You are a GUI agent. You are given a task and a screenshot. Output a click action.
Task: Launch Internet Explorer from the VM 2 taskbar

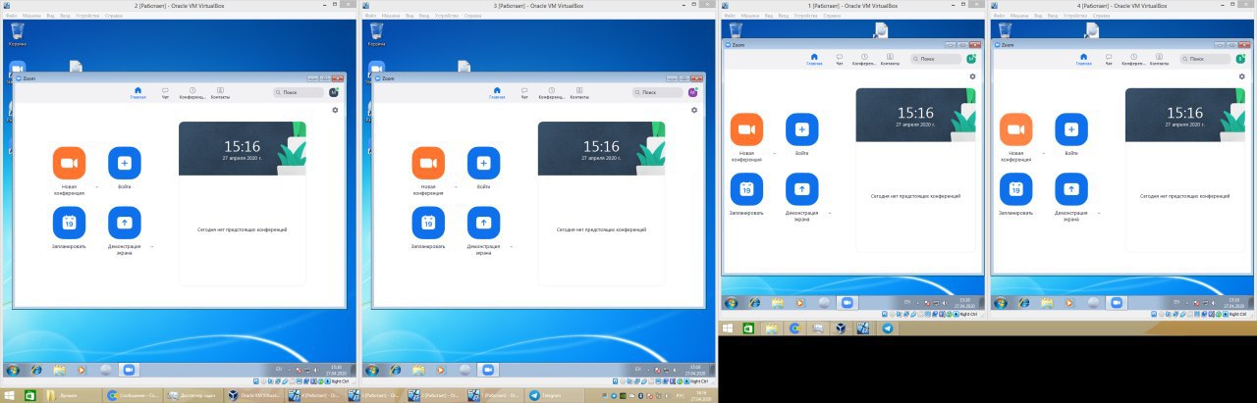37,370
